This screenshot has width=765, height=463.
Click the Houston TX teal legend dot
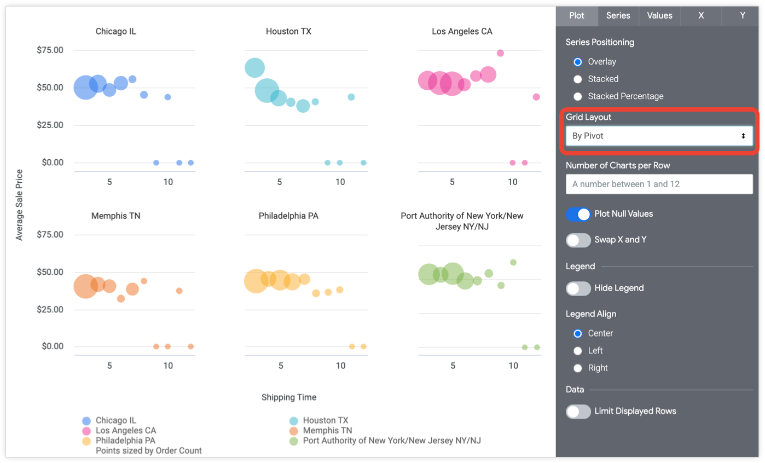tap(294, 421)
